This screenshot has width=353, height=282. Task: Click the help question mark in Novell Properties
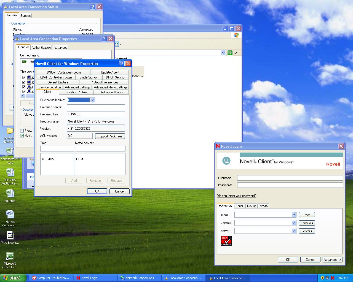click(122, 64)
